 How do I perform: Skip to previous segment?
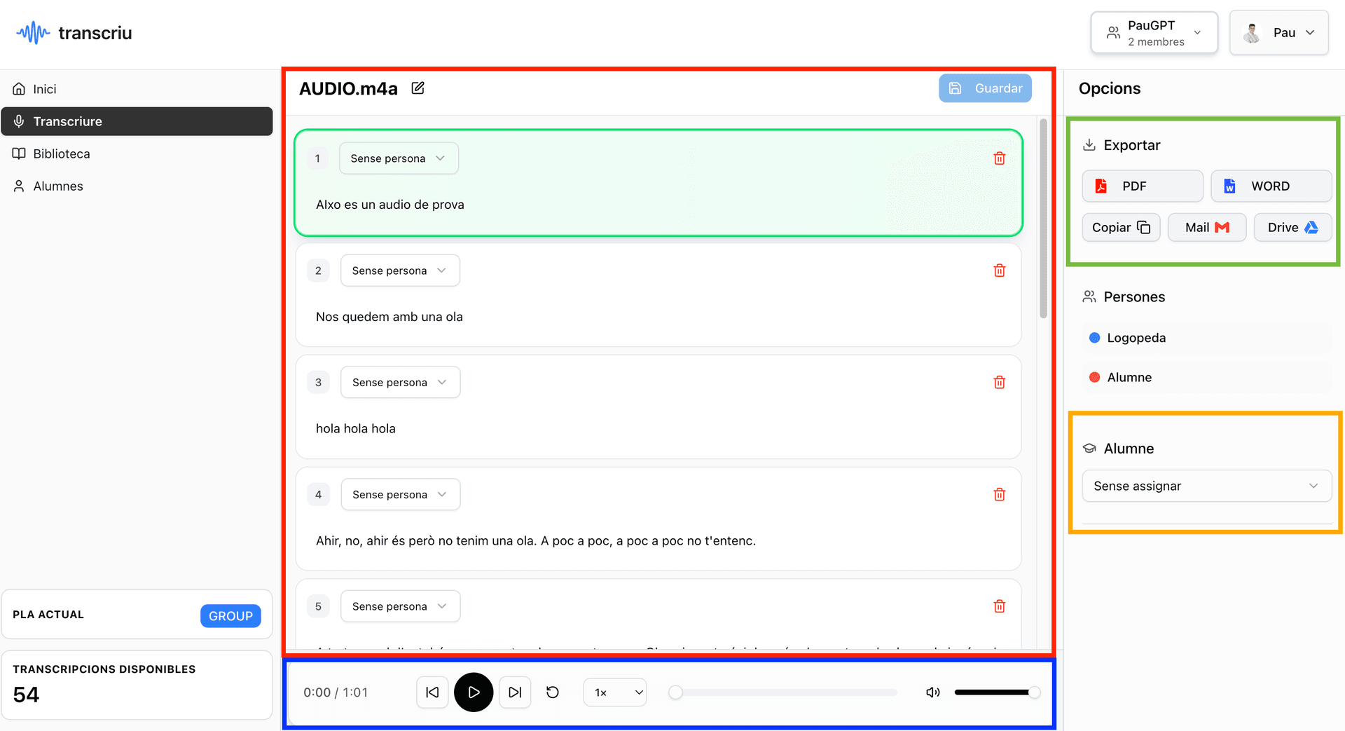pos(432,692)
